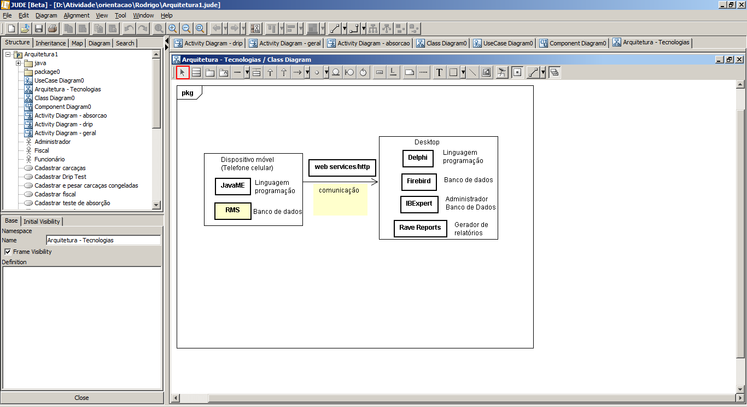Open a project with the Open icon
This screenshot has height=407, width=747.
point(25,28)
